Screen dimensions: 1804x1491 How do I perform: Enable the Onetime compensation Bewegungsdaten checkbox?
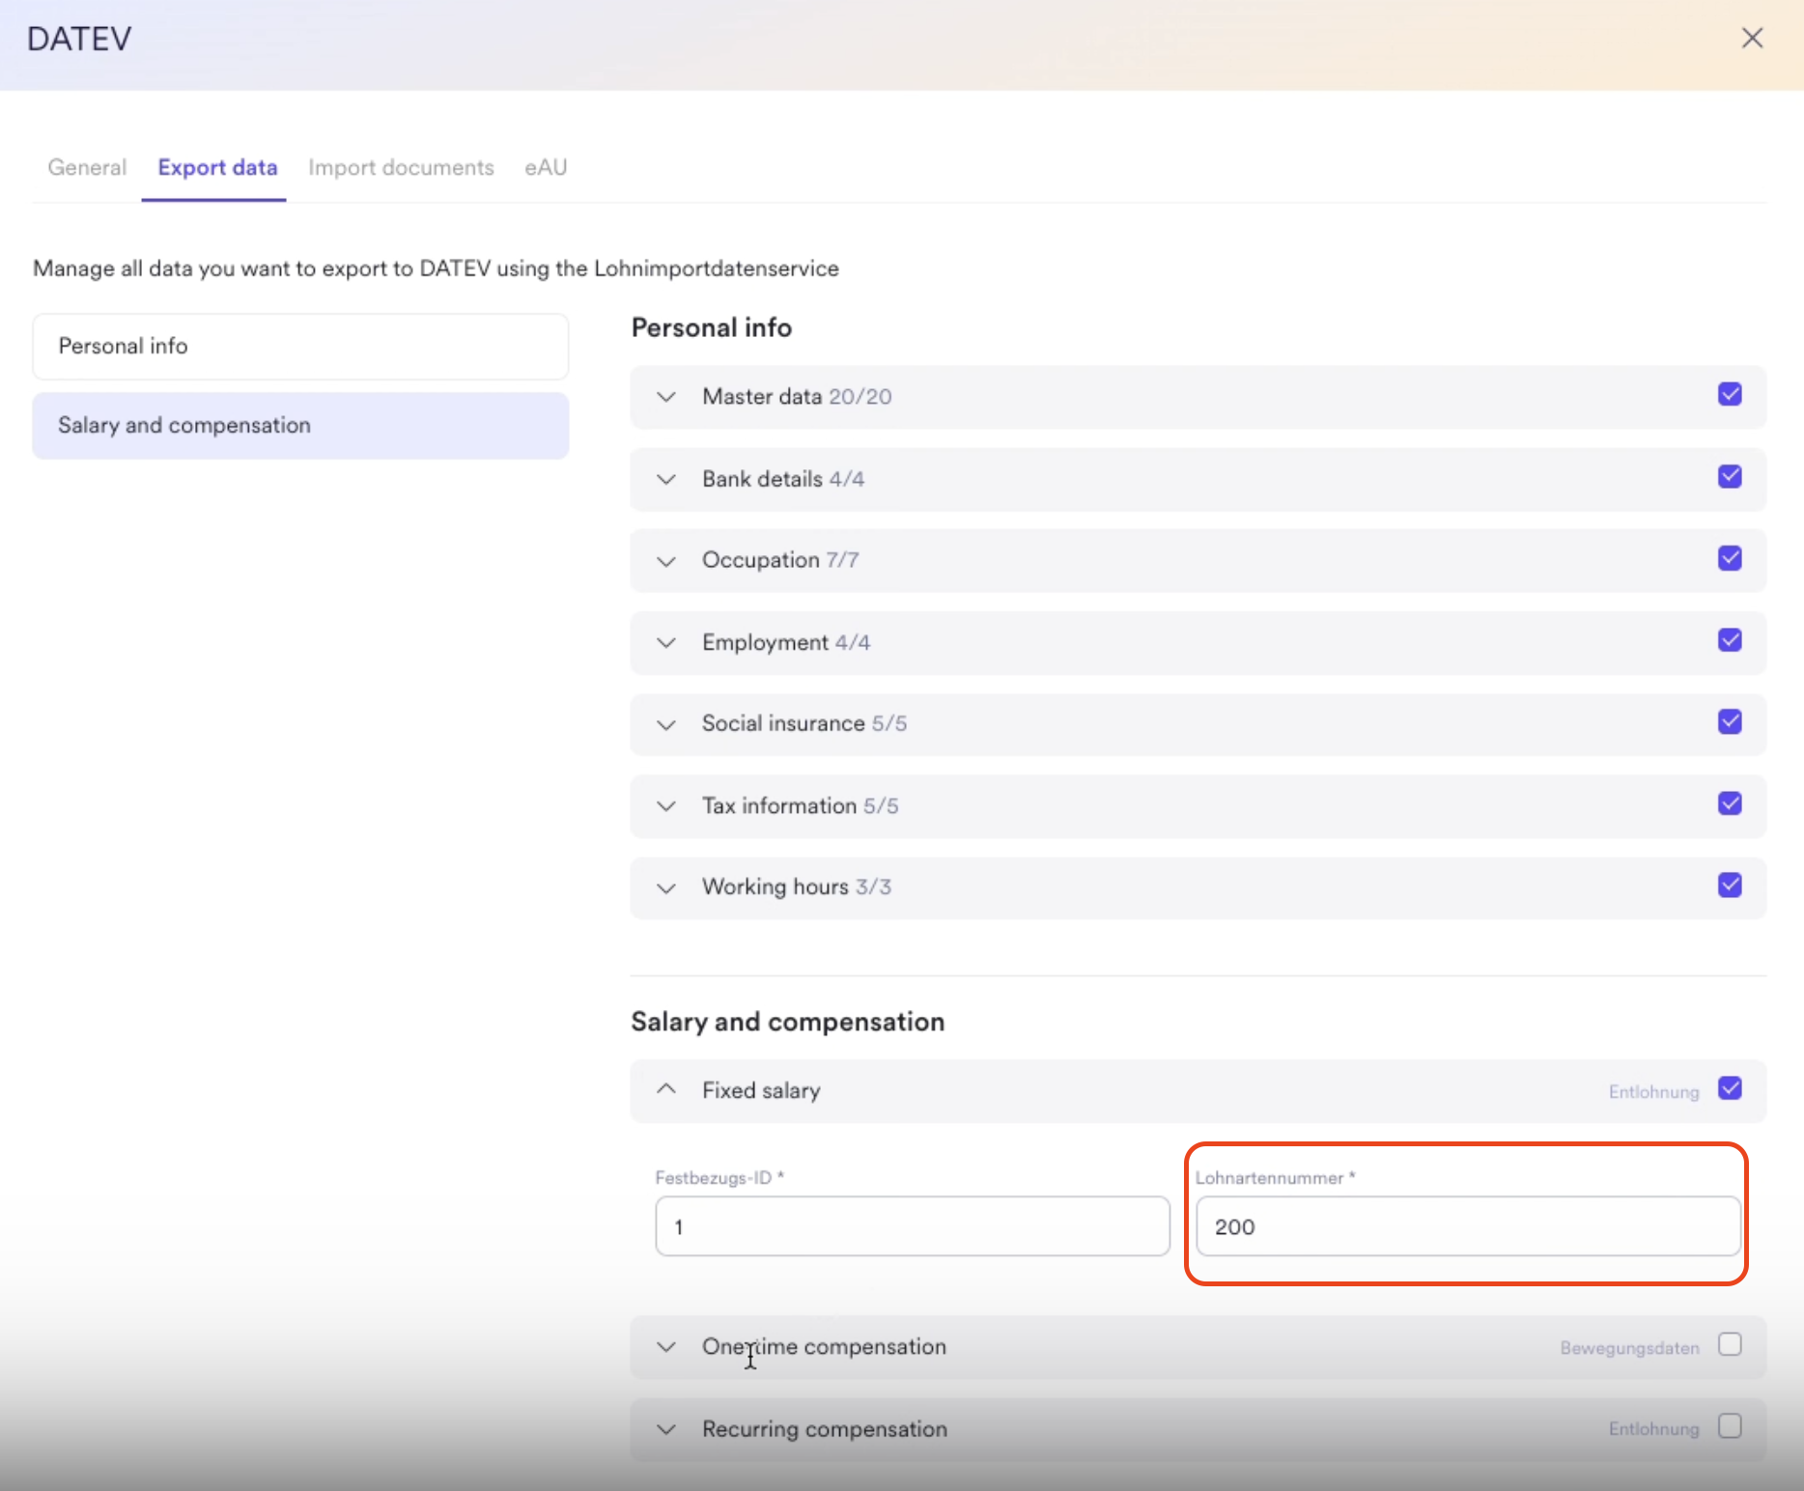[1729, 1342]
